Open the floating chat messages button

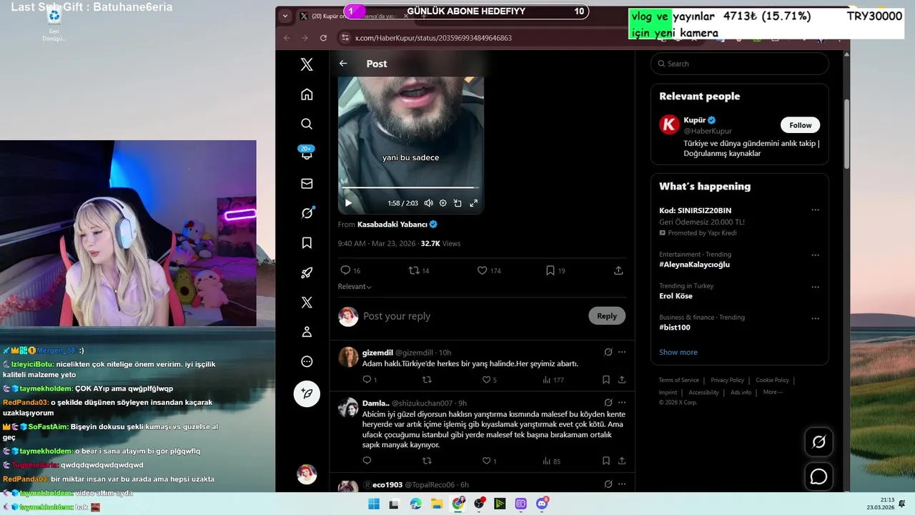818,476
